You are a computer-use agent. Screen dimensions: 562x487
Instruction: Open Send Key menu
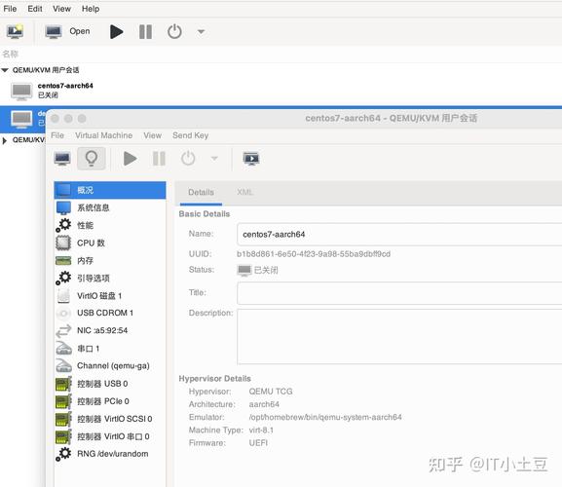click(x=190, y=135)
